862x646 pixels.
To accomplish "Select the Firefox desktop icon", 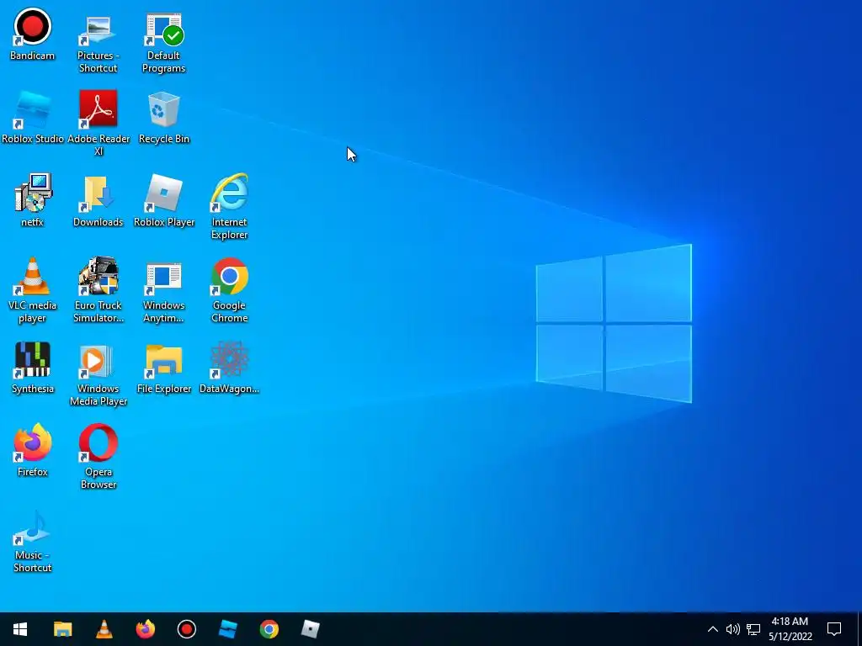I will point(33,451).
